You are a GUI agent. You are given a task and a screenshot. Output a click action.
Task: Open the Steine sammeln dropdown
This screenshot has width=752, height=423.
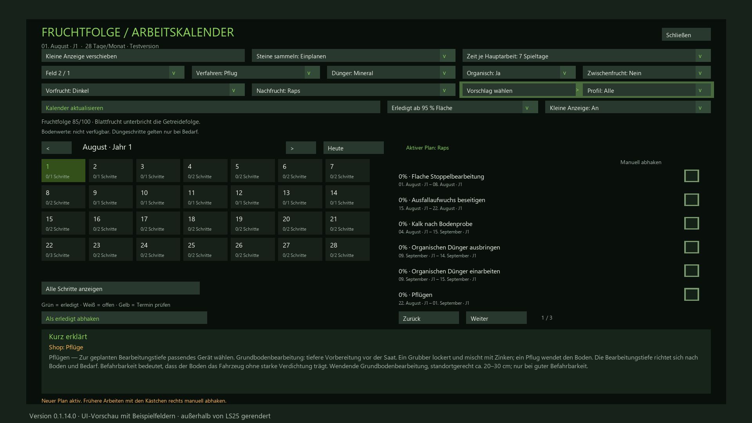coord(353,56)
